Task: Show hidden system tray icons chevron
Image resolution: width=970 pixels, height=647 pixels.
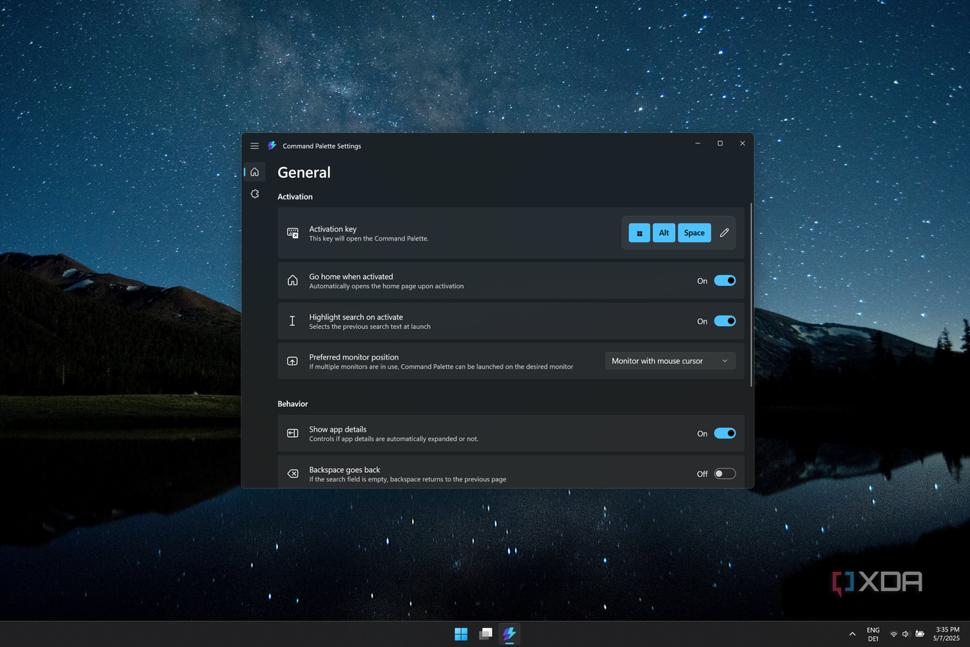Action: pos(852,634)
